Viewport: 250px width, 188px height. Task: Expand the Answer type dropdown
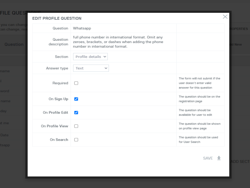91,68
